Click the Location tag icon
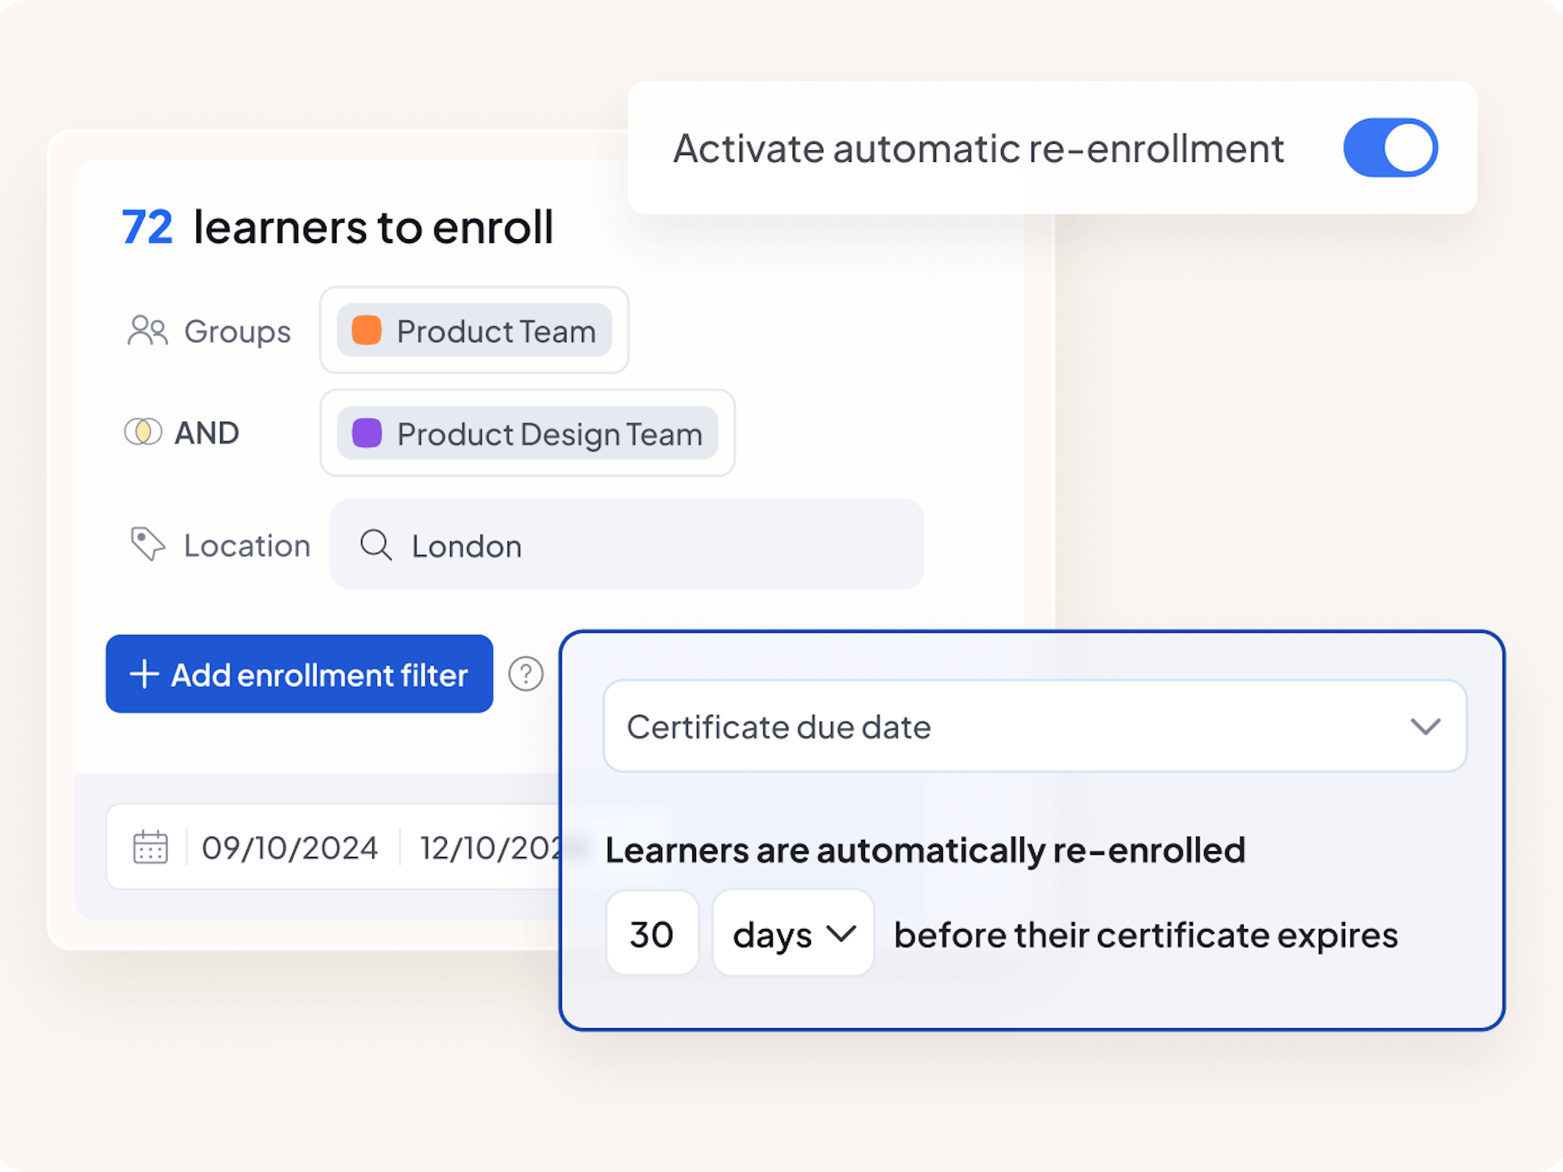The image size is (1563, 1172). (x=148, y=544)
